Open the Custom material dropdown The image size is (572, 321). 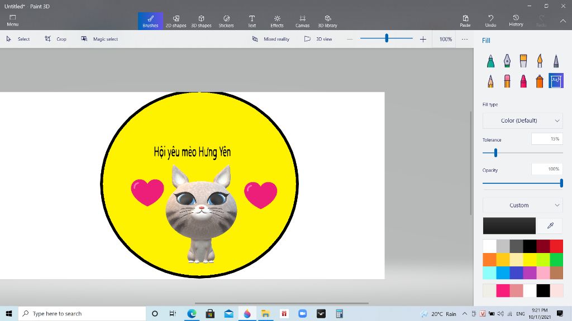(x=522, y=205)
